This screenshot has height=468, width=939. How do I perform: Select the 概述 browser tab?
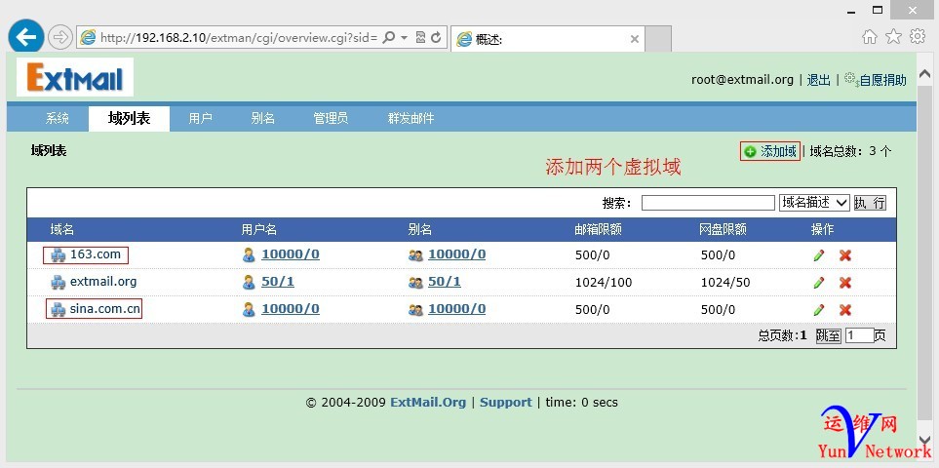click(x=547, y=40)
